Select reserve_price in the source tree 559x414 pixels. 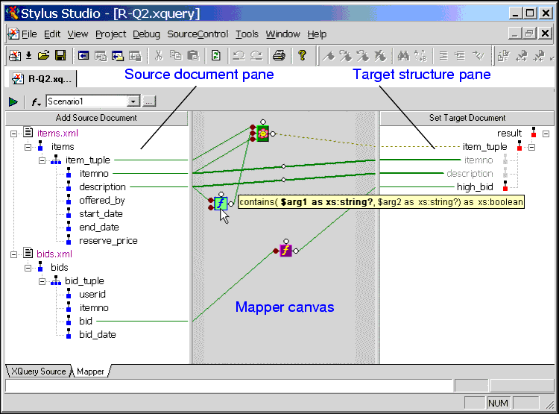[108, 240]
